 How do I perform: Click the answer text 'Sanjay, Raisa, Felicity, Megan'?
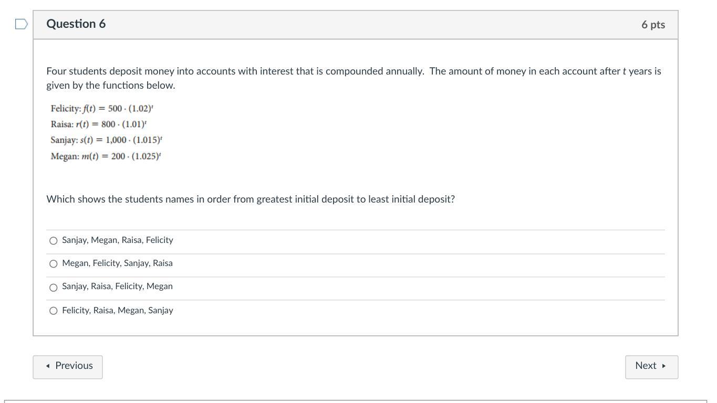117,287
